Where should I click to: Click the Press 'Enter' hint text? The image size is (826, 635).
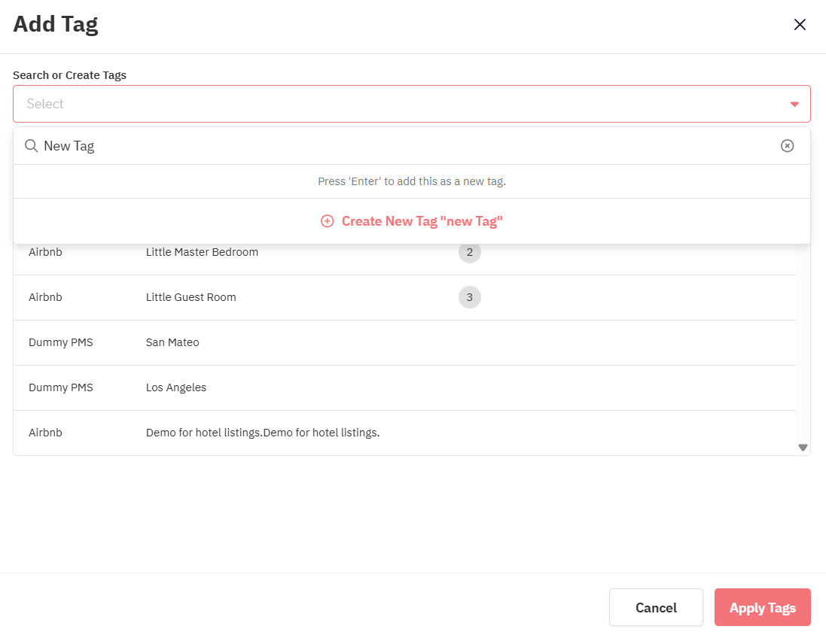[411, 181]
